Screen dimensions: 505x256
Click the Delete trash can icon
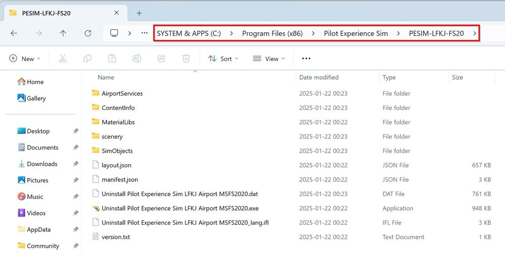pyautogui.click(x=186, y=58)
